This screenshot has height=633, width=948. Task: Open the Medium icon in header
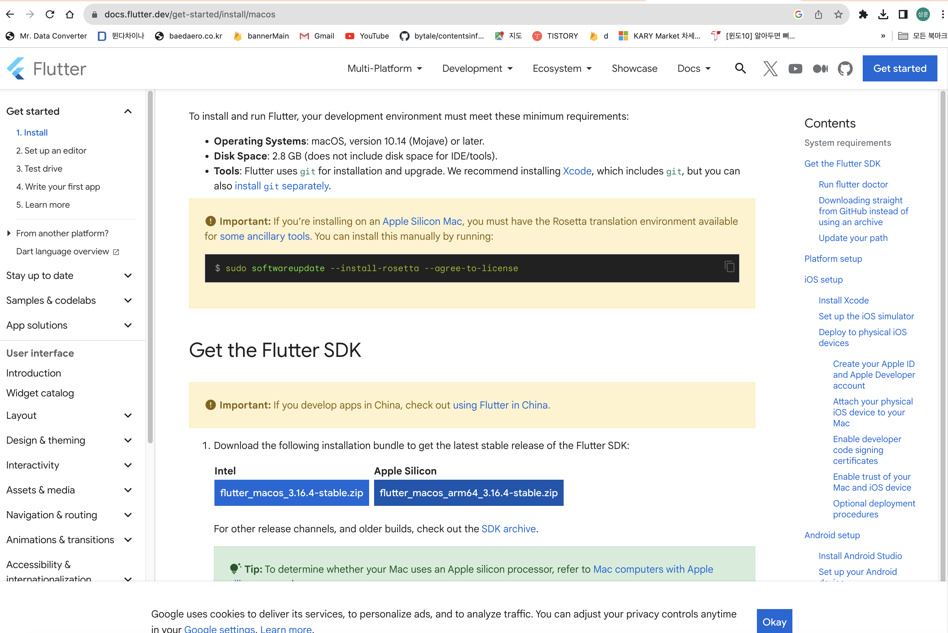coord(820,69)
